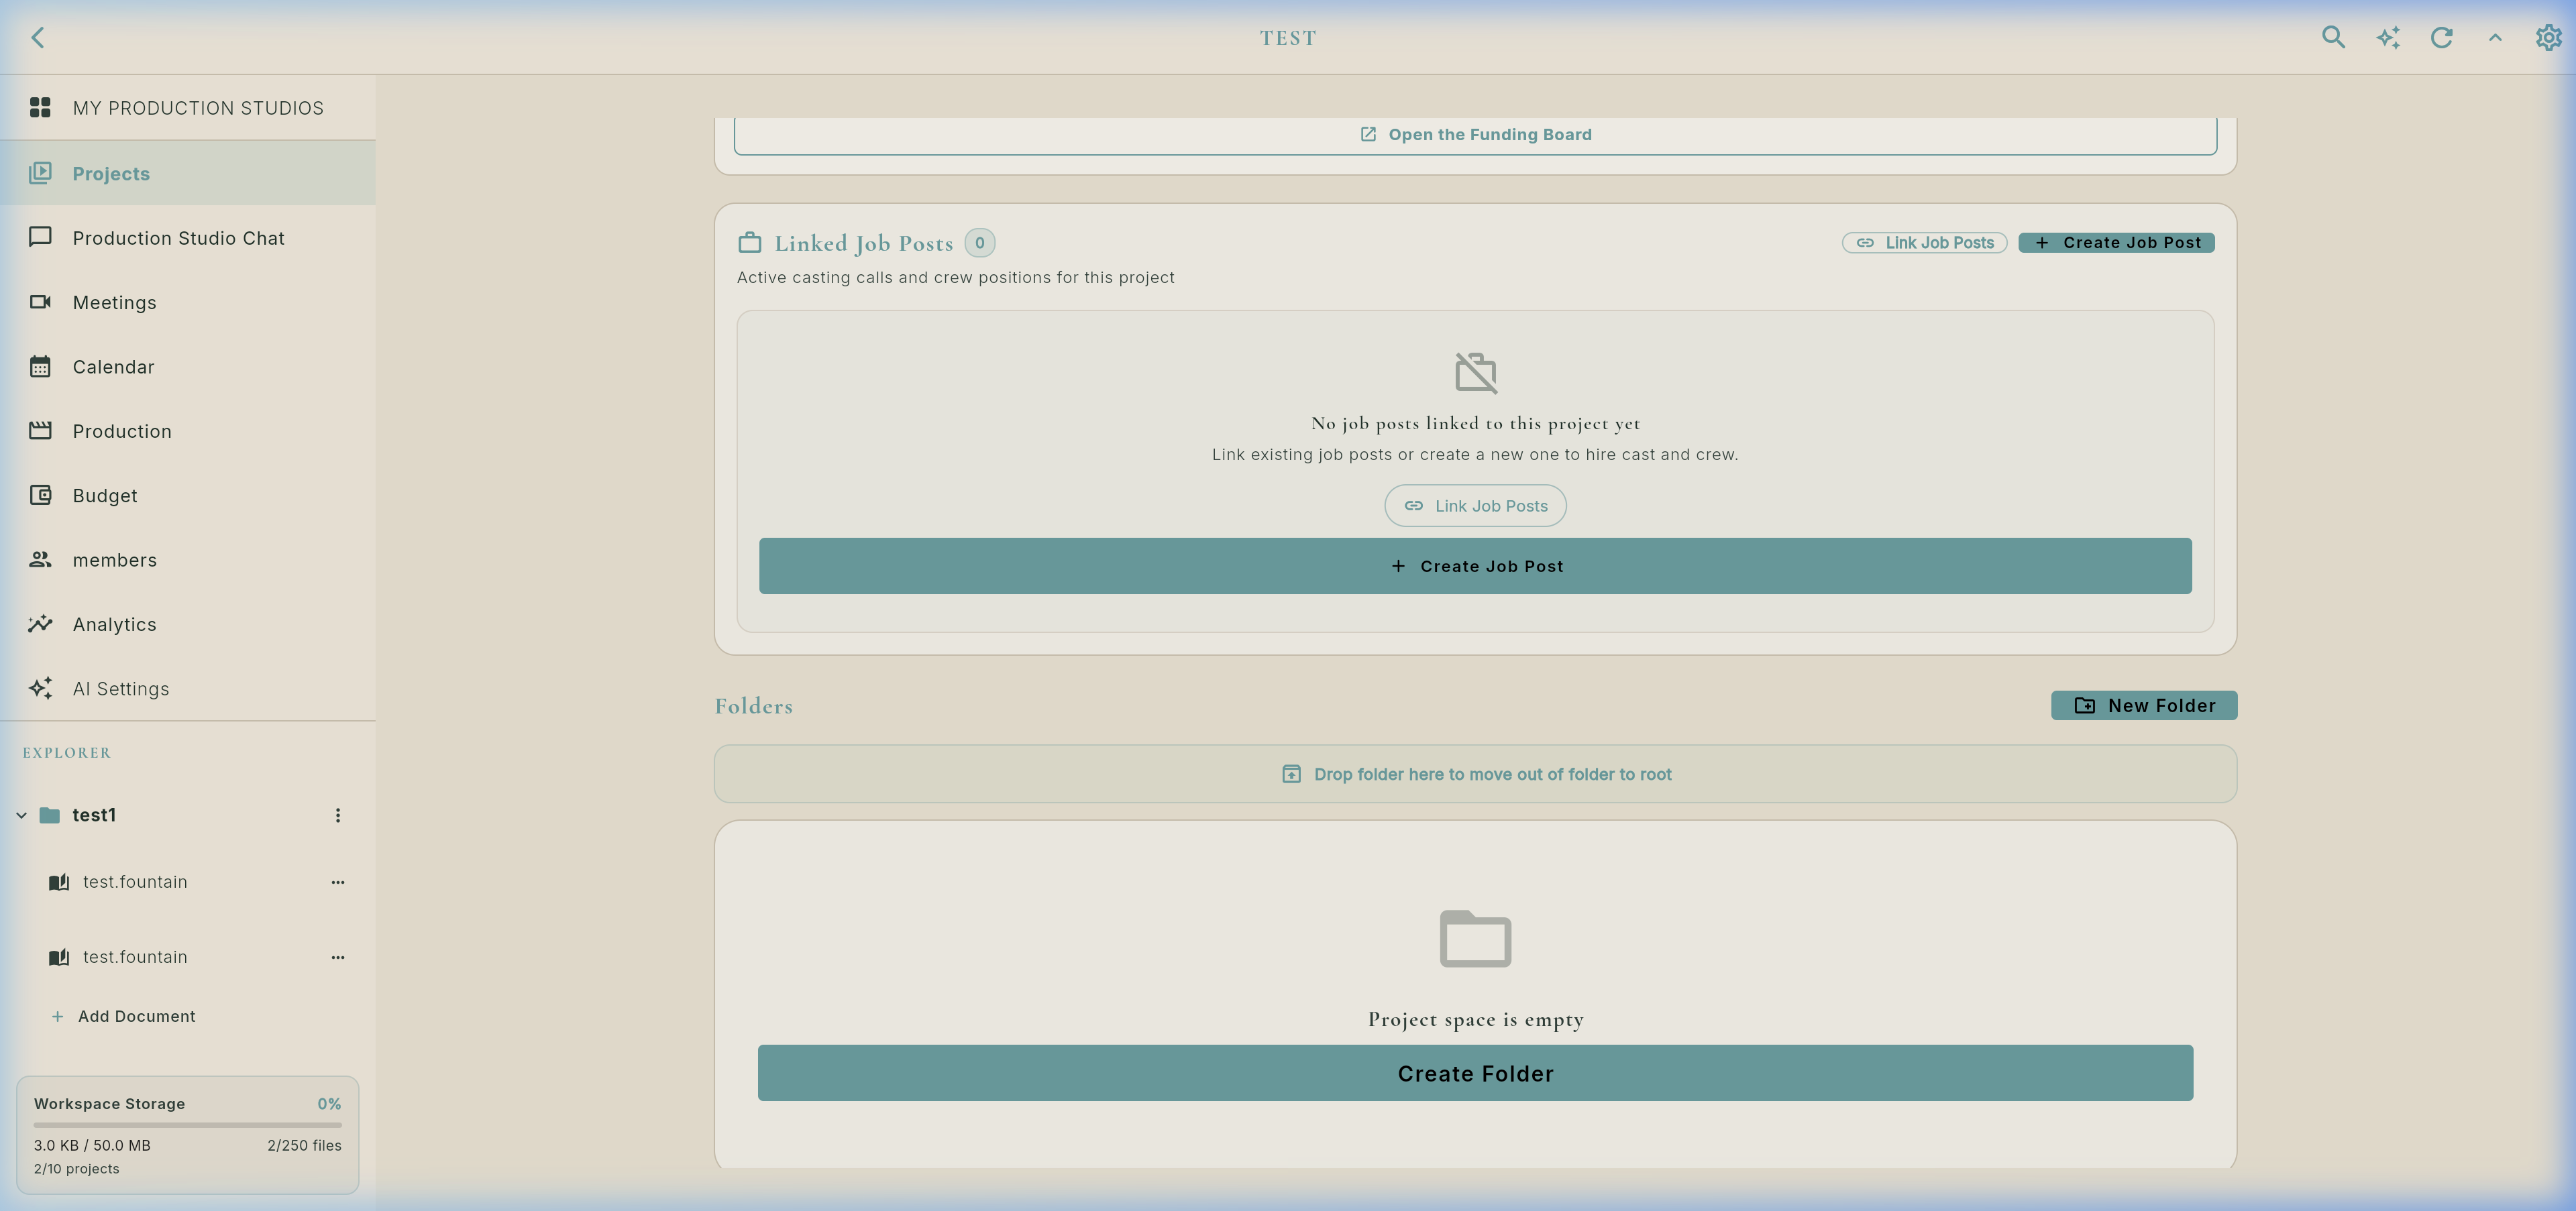Open Production Studio Chat
Viewport: 2576px width, 1211px height.
coord(188,238)
